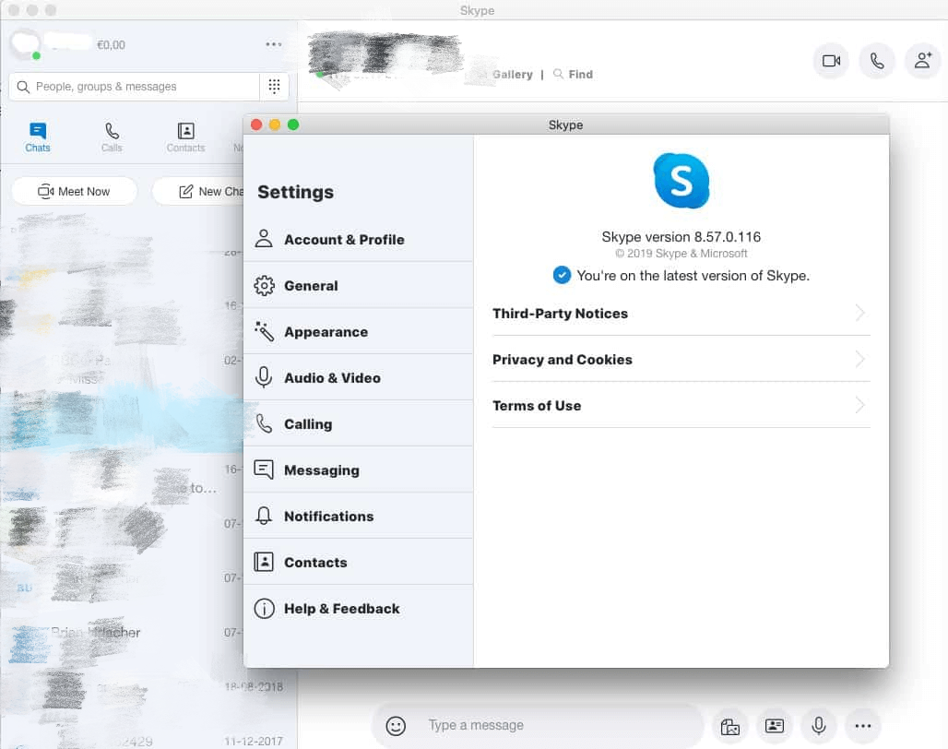Maximize the Skype Settings window
Image resolution: width=948 pixels, height=749 pixels.
pyautogui.click(x=293, y=125)
